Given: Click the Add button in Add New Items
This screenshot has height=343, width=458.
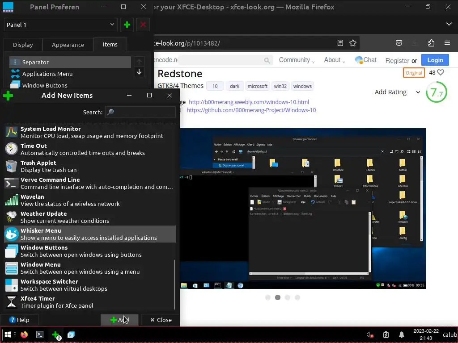Looking at the screenshot, I should (120, 320).
